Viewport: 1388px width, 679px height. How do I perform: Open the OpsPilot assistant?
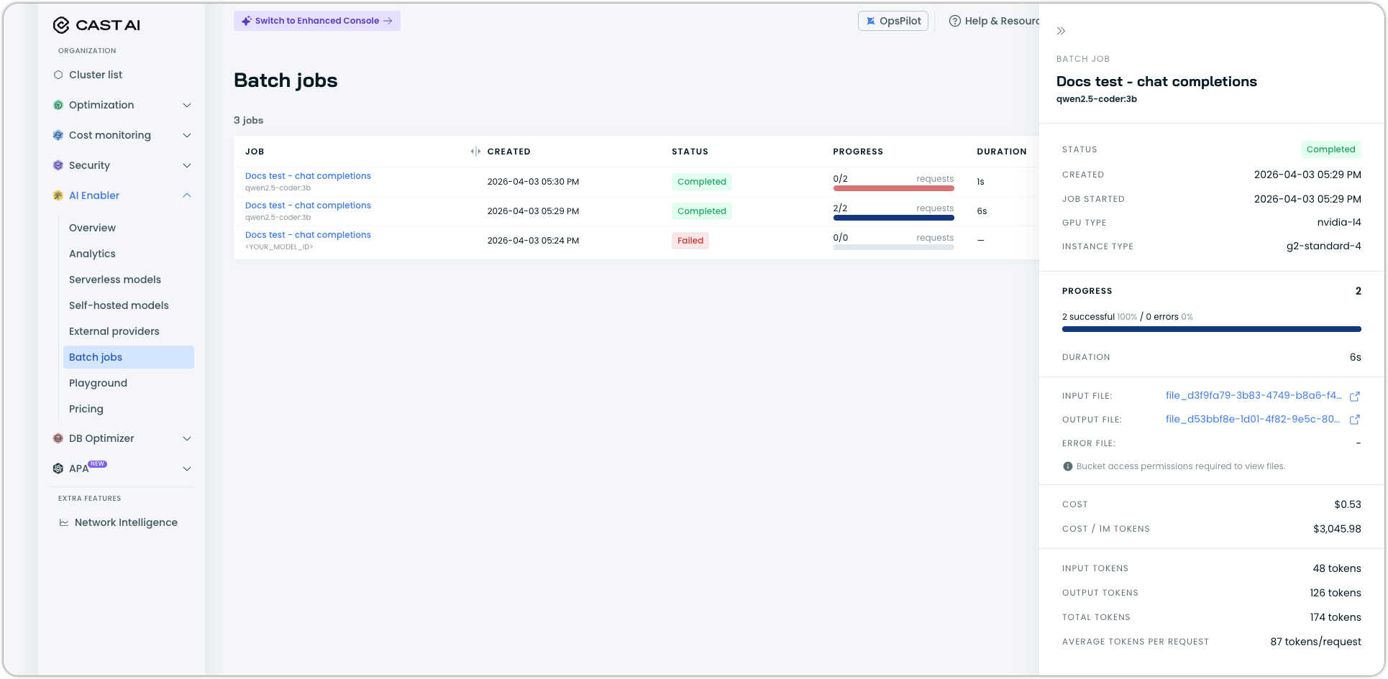893,21
